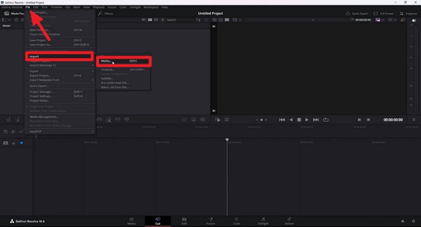Switch media pool to list view
Viewport: 421px width, 227px height.
162,20
